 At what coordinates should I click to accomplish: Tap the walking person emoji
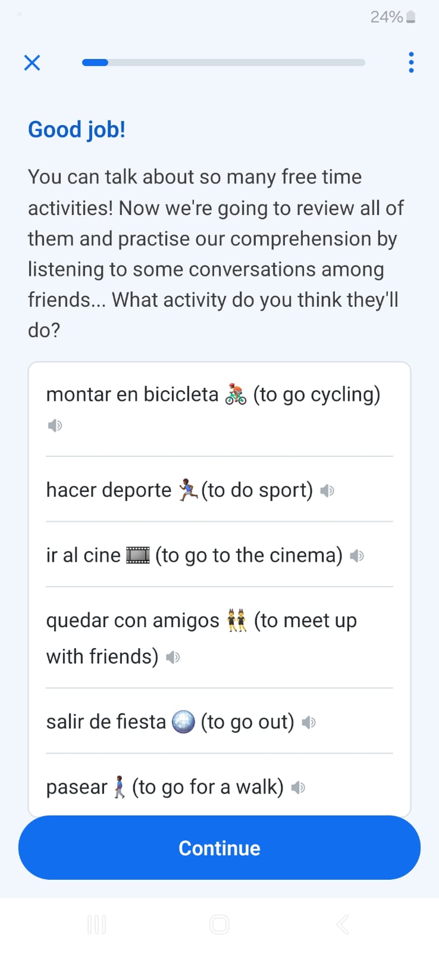[120, 787]
